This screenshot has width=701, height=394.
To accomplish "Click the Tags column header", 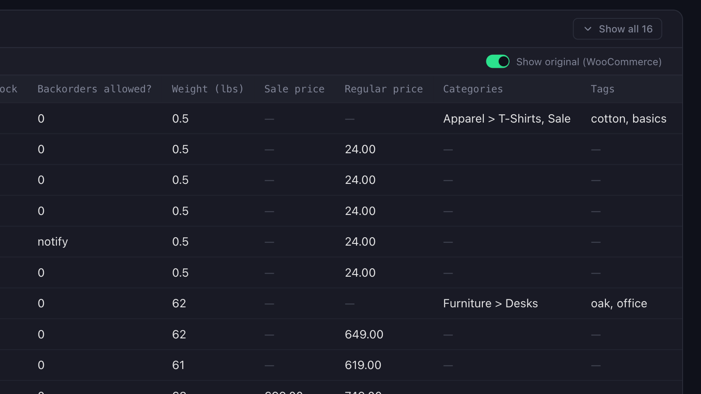I will (x=602, y=89).
